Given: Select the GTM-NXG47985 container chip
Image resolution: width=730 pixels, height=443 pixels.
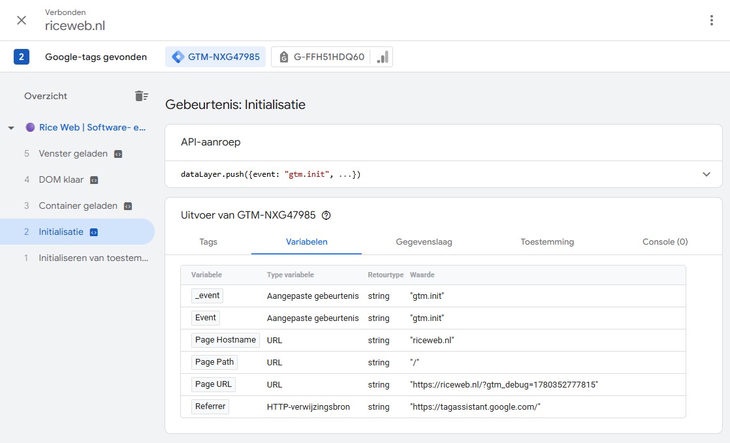Looking at the screenshot, I should (215, 57).
